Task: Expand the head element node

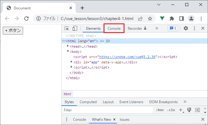Action: pyautogui.click(x=68, y=46)
